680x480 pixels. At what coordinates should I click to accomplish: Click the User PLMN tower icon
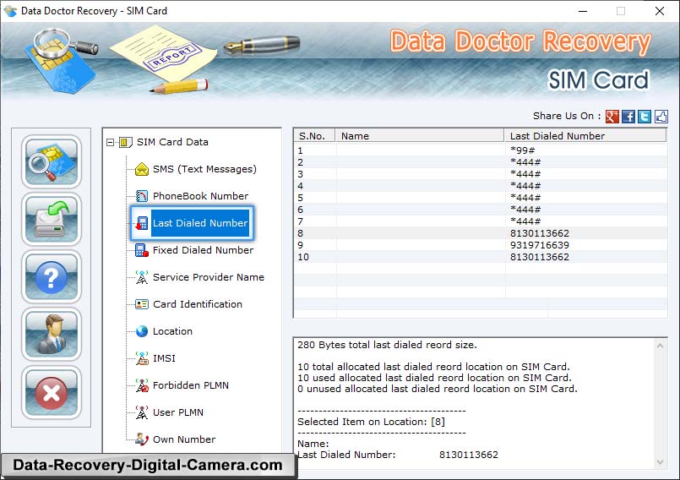142,412
